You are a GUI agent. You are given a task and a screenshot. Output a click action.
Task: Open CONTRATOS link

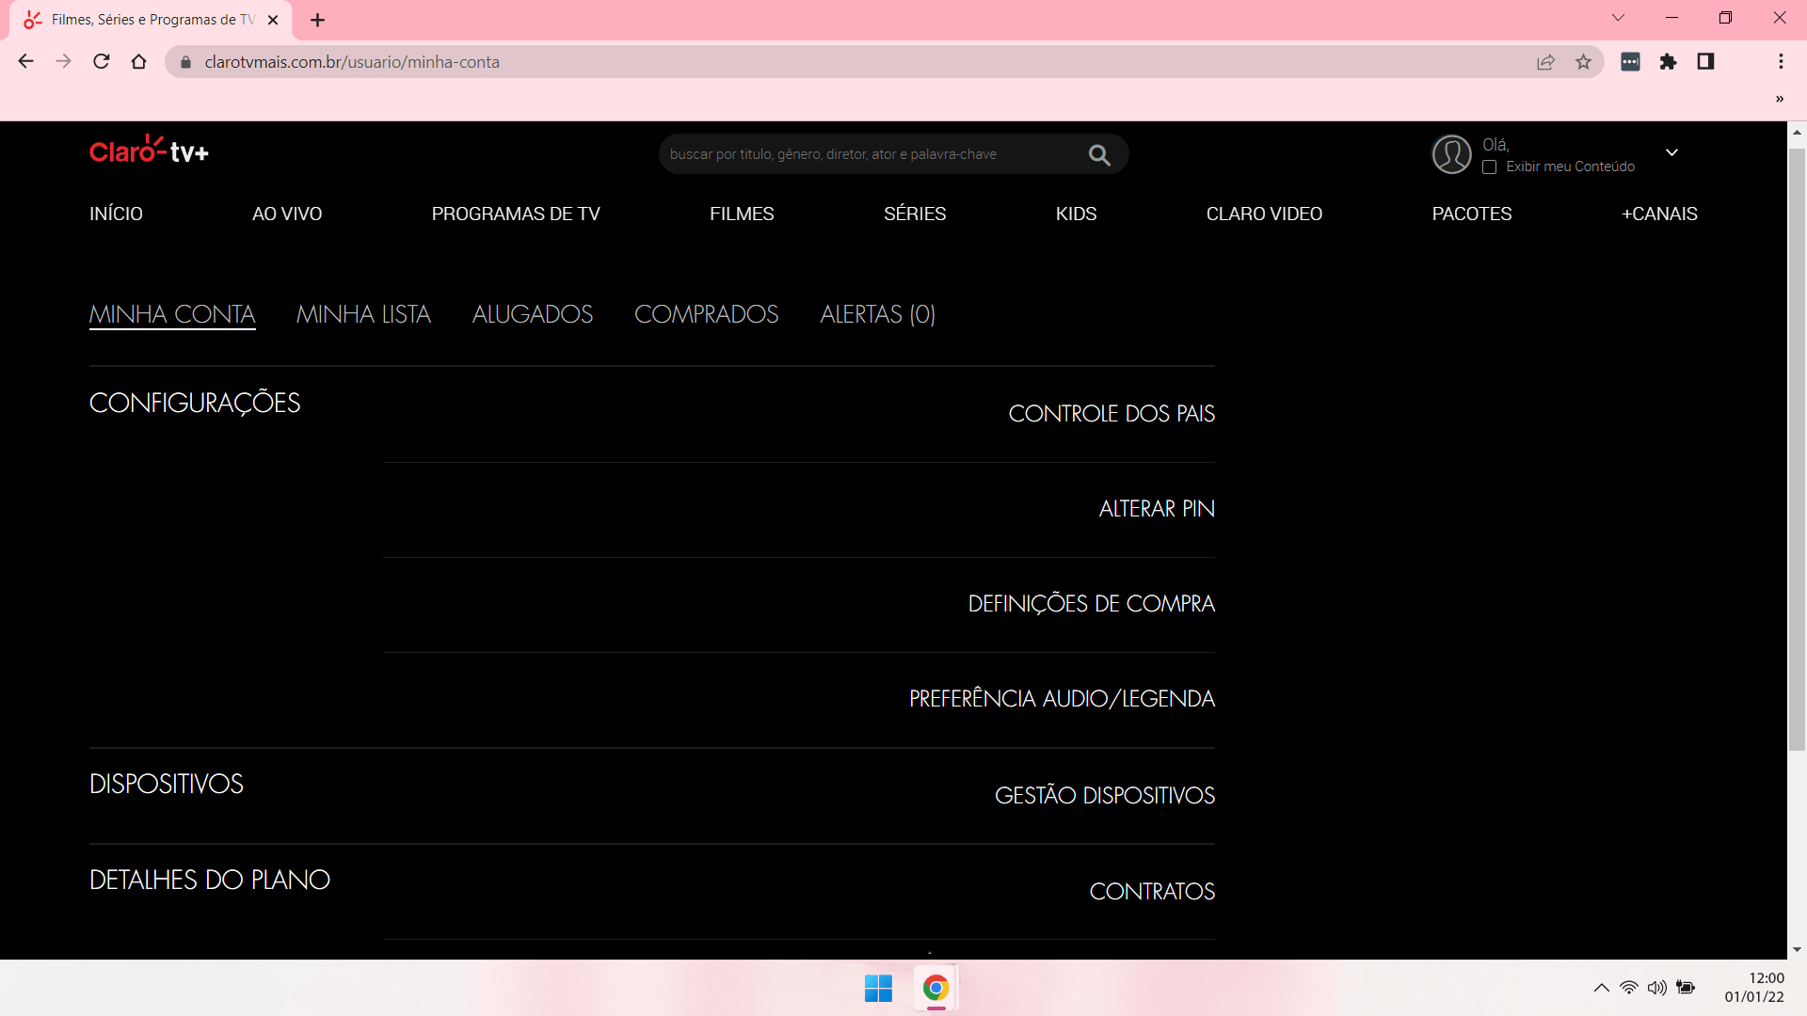click(1152, 892)
